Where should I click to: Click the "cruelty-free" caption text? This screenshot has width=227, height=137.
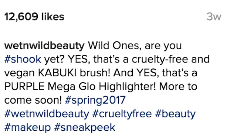[x=160, y=60]
